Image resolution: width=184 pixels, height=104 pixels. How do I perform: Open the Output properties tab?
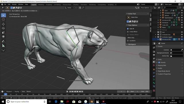(154, 55)
